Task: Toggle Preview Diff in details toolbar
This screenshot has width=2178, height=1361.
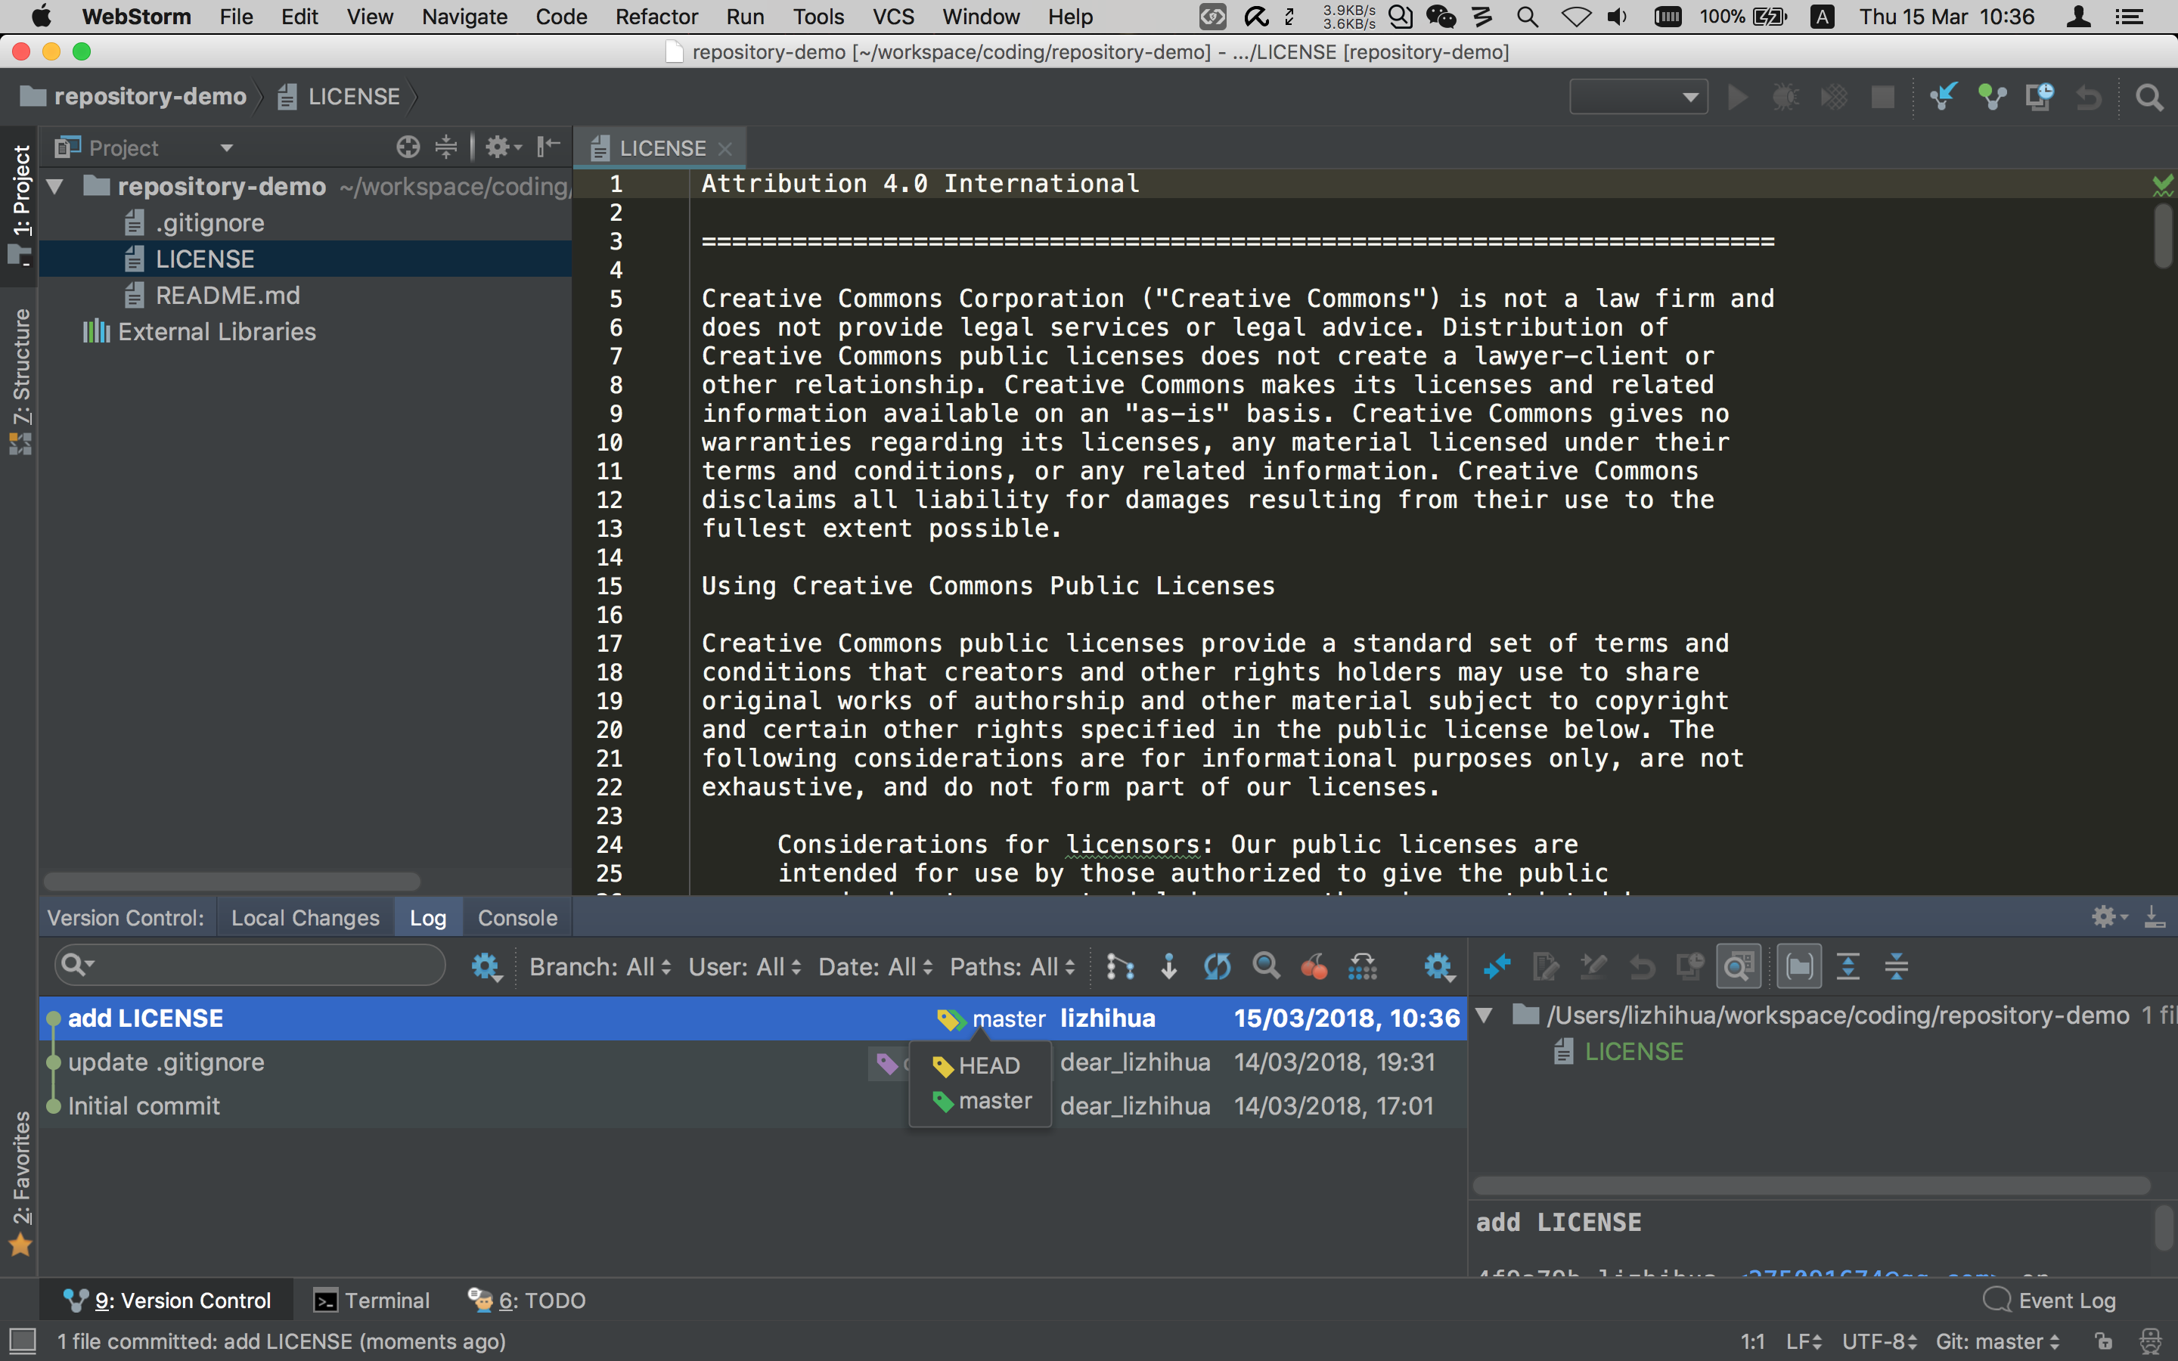Action: [x=1739, y=967]
